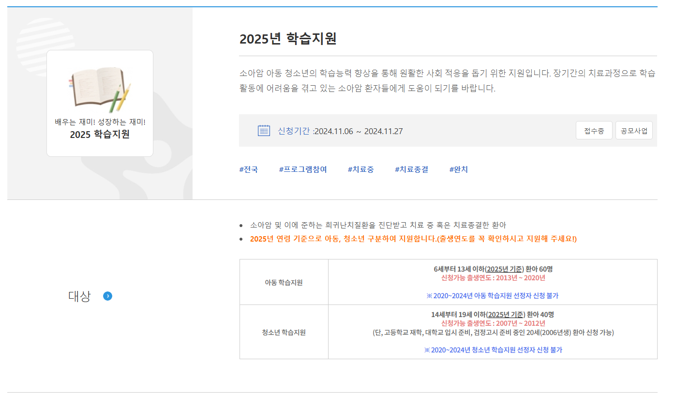Click the blue 아동 학습지원 선정자 신청 불가 note

(x=492, y=295)
